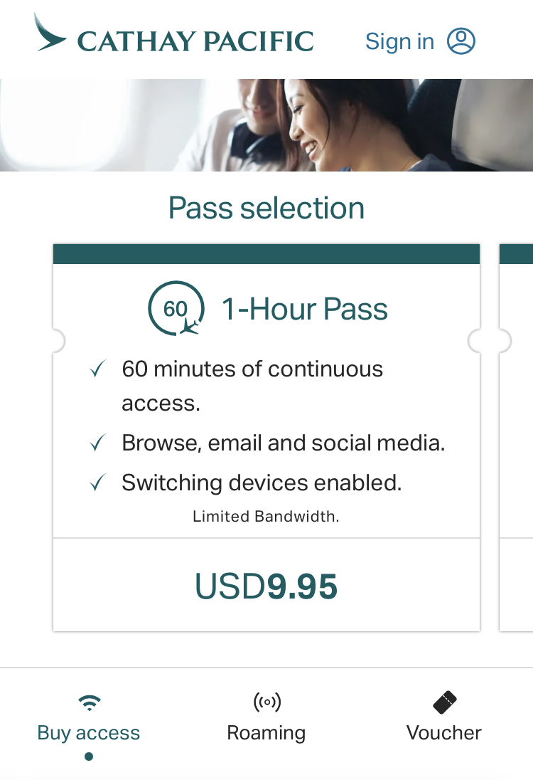
Task: Select the USD 9.95 price
Action: click(x=266, y=586)
